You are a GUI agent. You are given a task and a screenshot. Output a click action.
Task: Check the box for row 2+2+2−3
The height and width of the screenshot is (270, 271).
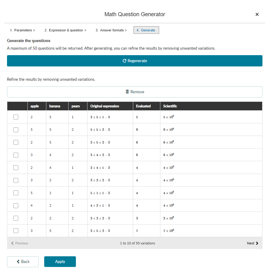click(x=16, y=218)
